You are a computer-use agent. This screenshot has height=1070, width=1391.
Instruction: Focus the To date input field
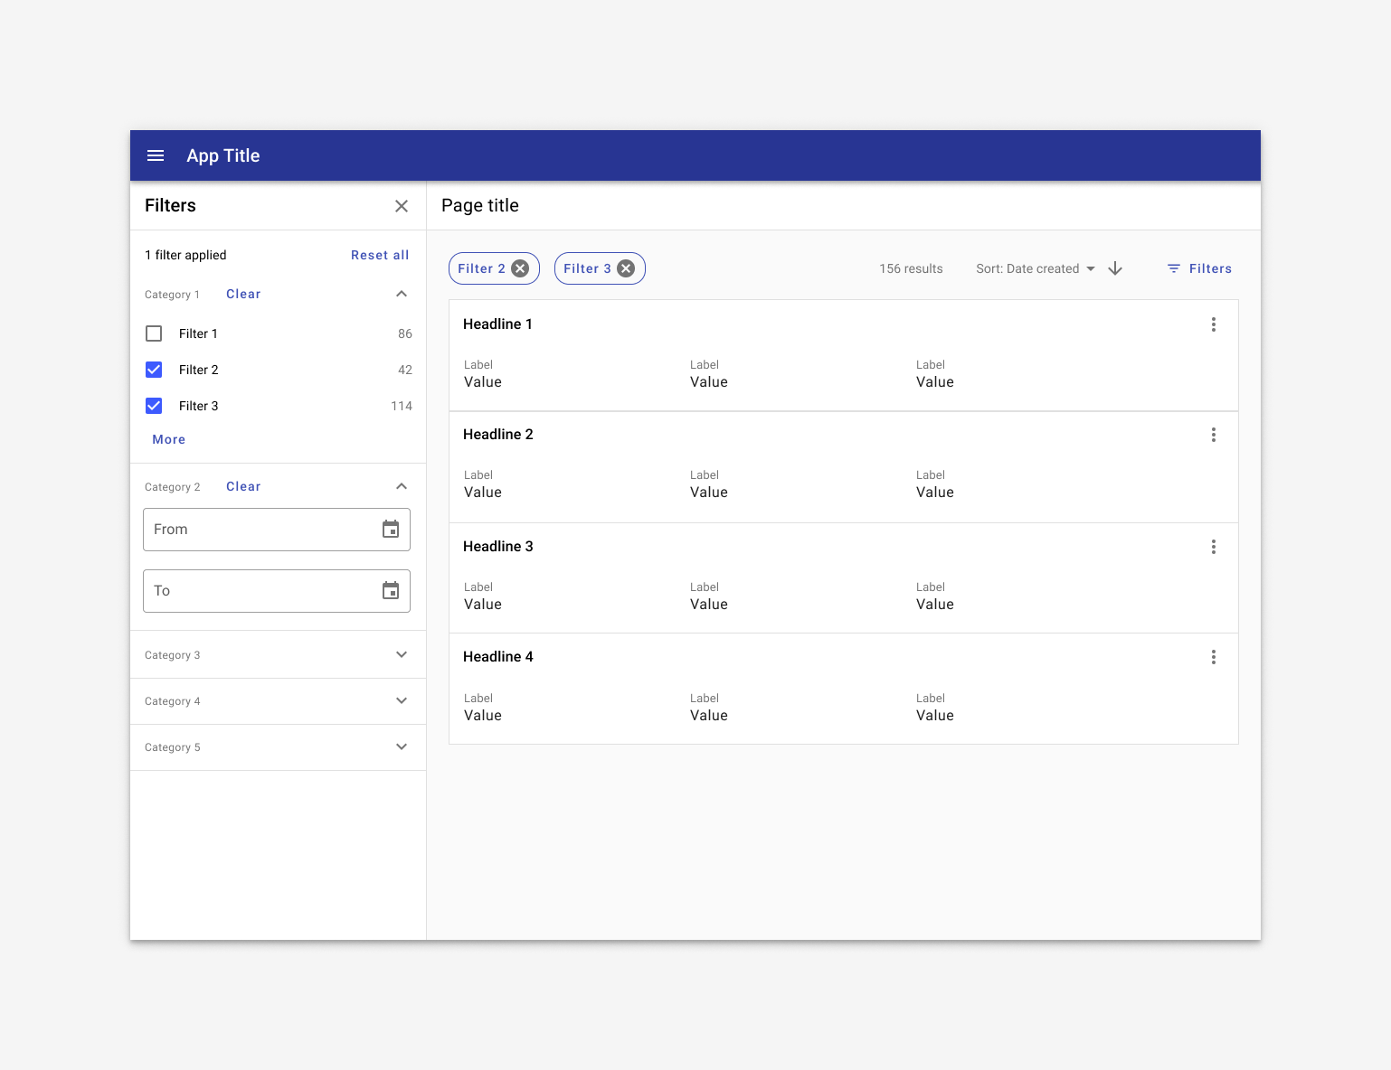[x=277, y=591]
